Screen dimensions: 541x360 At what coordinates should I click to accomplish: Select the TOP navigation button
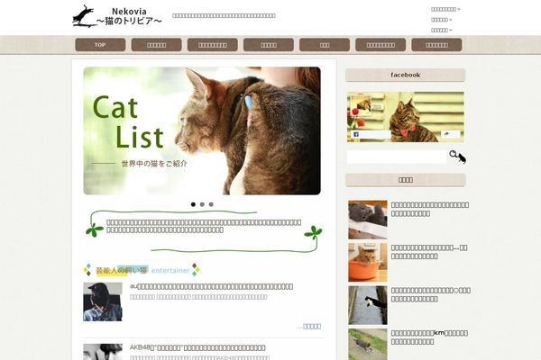[x=100, y=45]
